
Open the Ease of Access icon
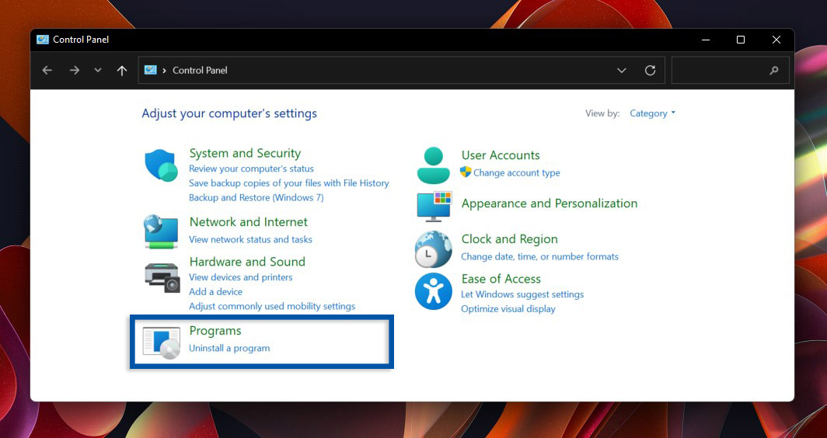434,291
